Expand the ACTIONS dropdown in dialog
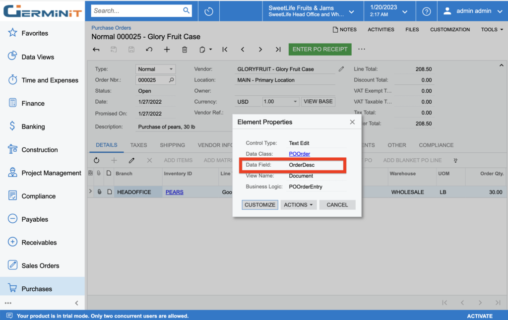 [299, 205]
